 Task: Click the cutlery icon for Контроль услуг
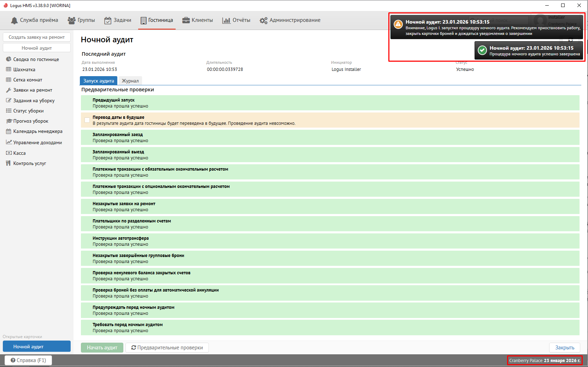(8, 163)
